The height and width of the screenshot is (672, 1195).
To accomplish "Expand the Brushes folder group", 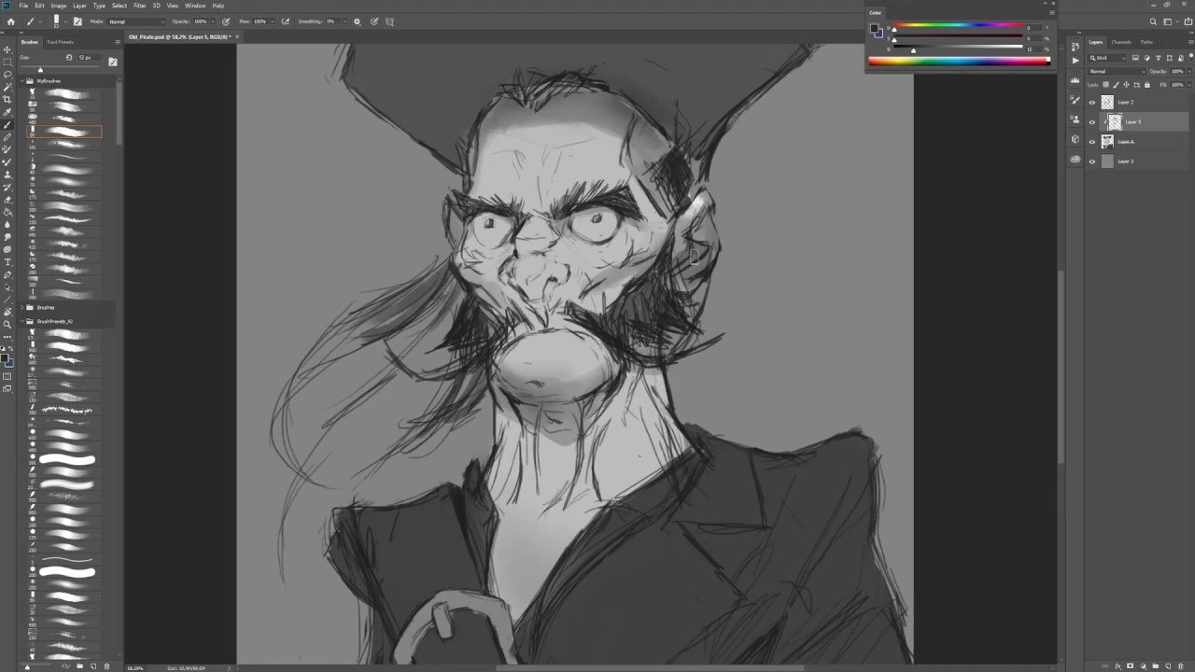I will (x=22, y=307).
